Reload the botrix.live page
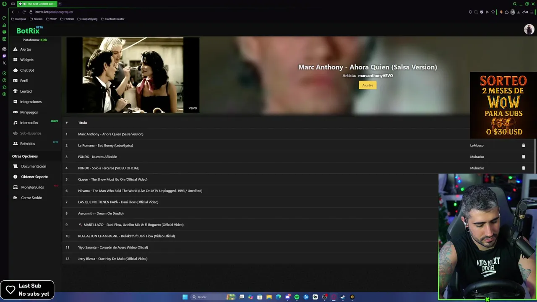The image size is (537, 302). [24, 12]
